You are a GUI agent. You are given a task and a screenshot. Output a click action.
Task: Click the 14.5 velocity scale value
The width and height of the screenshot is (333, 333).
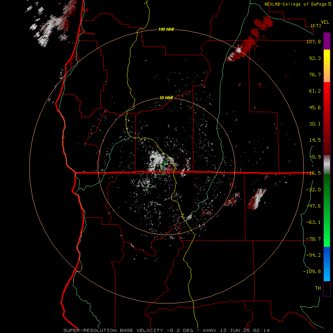(x=315, y=140)
